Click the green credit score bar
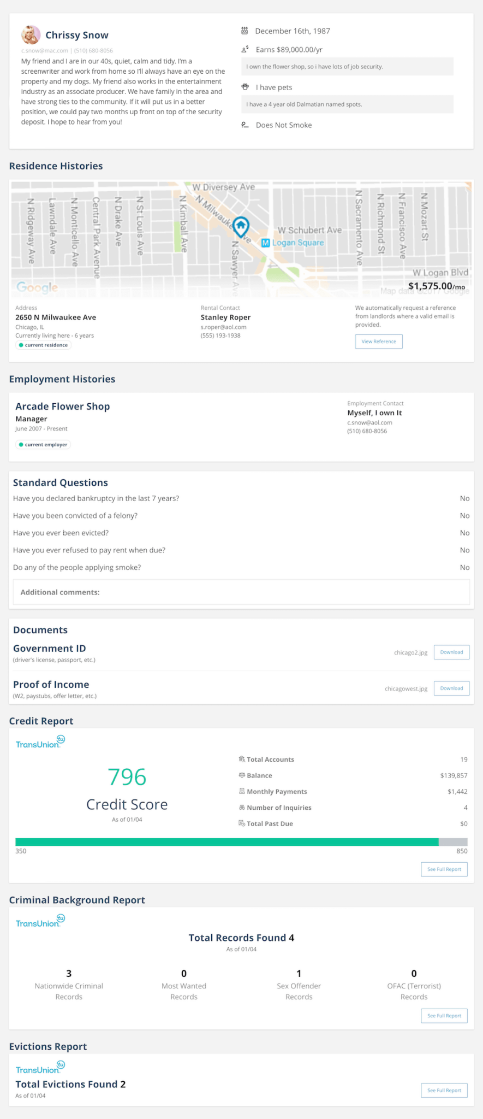Viewport: 483px width, 1119px height. (x=227, y=842)
